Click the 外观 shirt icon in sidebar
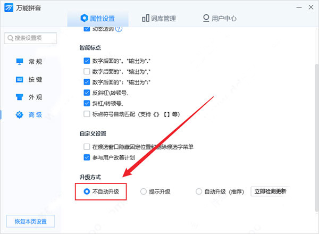The image size is (319, 234). [20, 97]
